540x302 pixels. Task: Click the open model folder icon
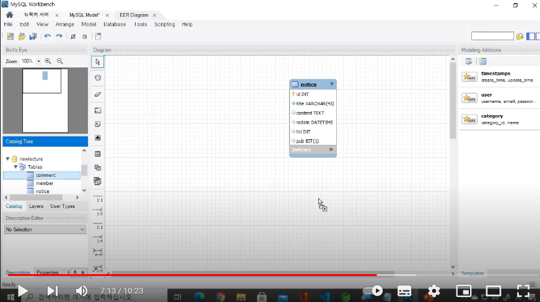22,36
